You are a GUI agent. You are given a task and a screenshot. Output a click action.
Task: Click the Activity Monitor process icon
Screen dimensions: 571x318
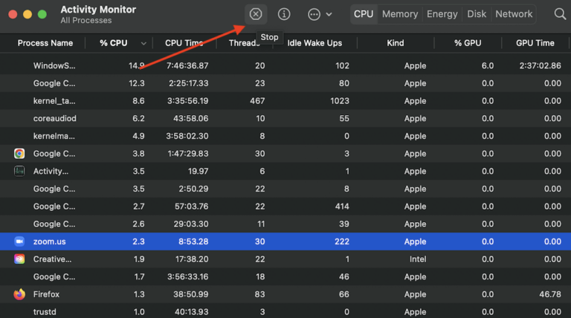coord(19,171)
